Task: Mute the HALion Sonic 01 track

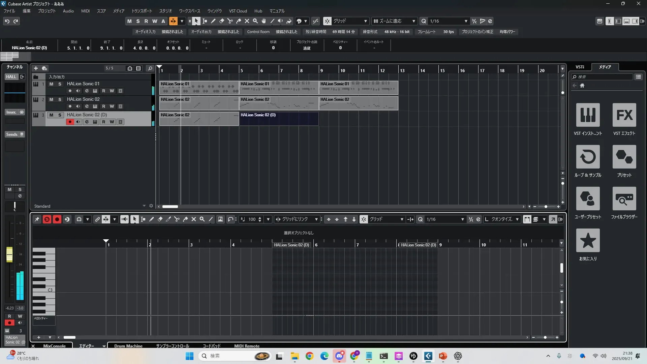Action: (51, 84)
